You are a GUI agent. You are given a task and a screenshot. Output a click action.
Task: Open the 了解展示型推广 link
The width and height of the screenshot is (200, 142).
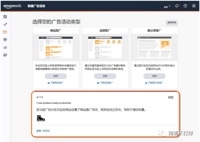(x=155, y=83)
